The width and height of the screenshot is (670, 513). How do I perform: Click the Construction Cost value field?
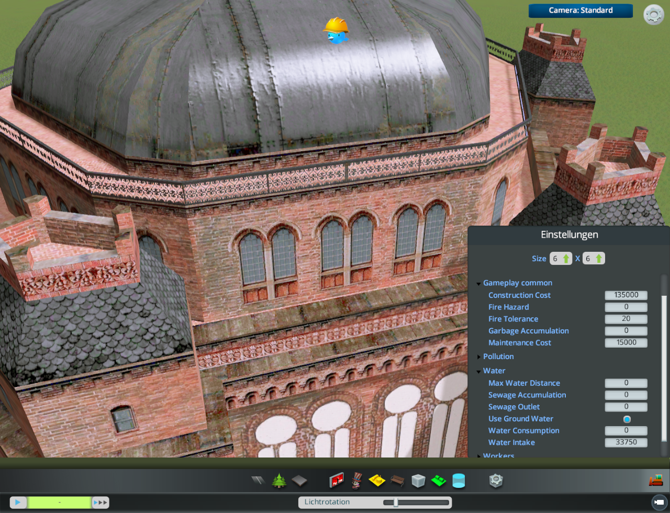(x=626, y=295)
